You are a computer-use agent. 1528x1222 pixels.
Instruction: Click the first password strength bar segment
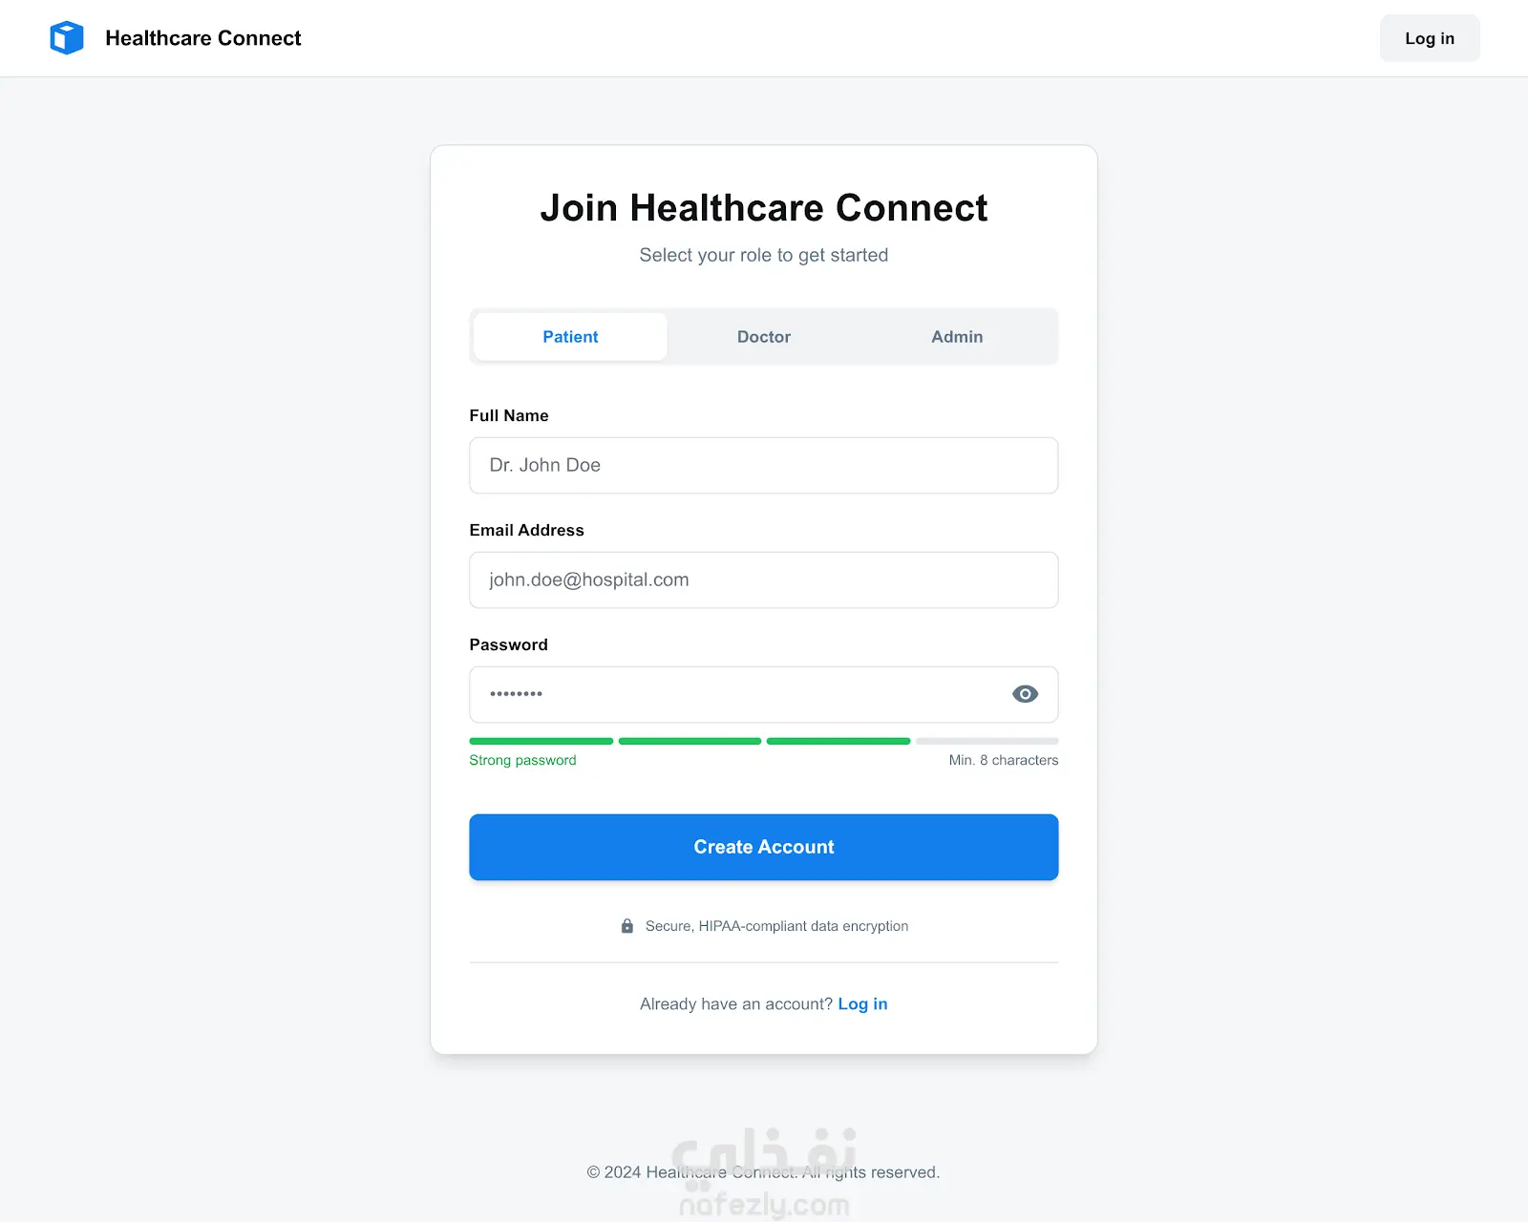click(541, 741)
